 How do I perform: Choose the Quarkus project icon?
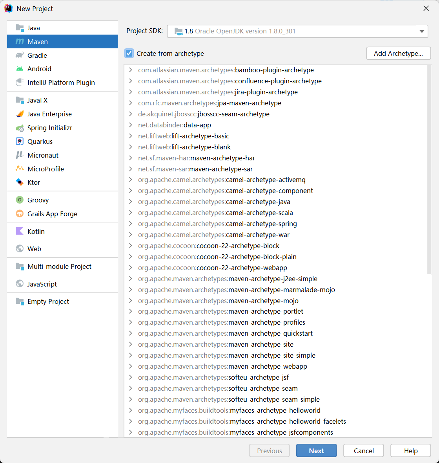click(x=20, y=141)
